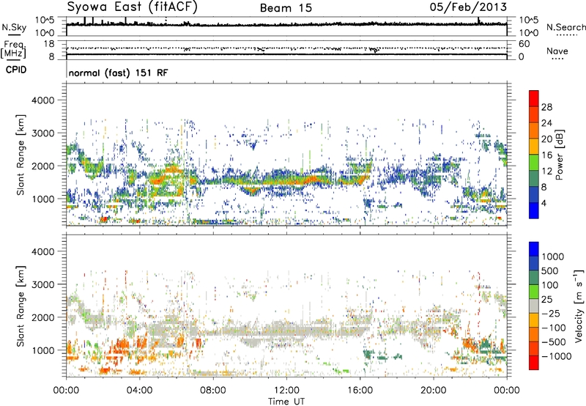
Task: Click the 'N.Search' legend label
Action: (565, 27)
